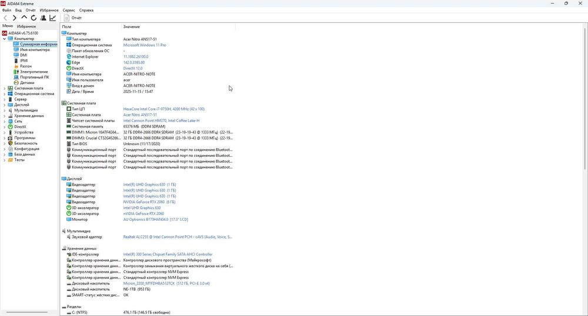
Task: Refresh the page with the circular arrow
Action: click(34, 18)
